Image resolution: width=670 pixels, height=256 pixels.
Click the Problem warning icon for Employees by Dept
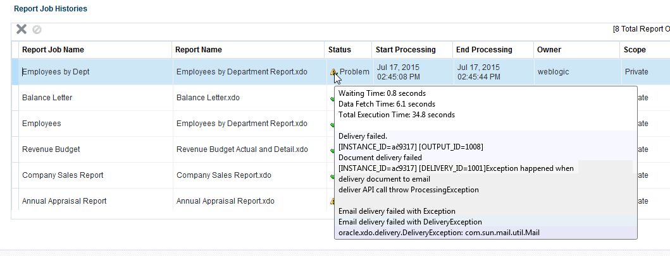click(x=333, y=72)
